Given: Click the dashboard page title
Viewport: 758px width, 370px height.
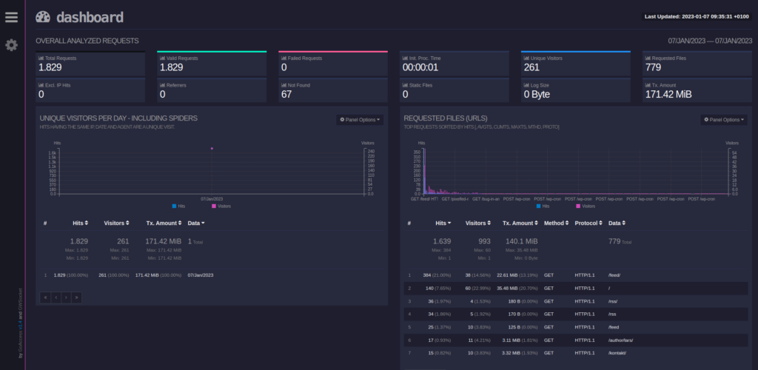Looking at the screenshot, I should (x=90, y=17).
